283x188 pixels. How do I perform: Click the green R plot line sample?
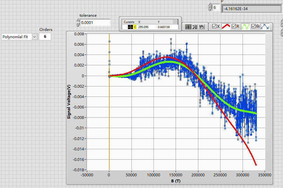click(245, 26)
